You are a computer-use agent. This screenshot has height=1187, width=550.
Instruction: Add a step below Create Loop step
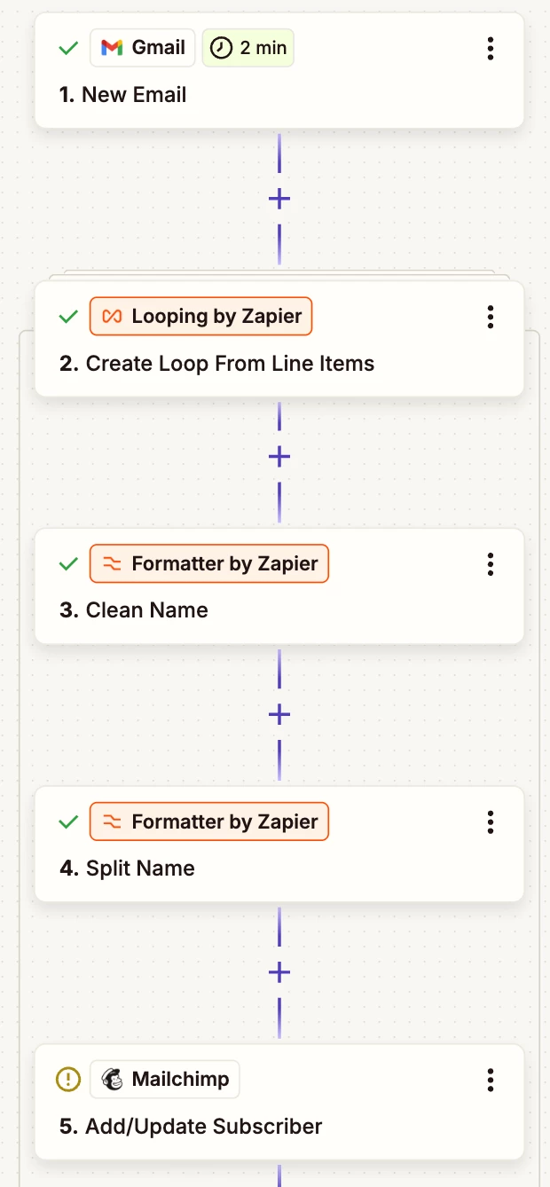pyautogui.click(x=279, y=457)
